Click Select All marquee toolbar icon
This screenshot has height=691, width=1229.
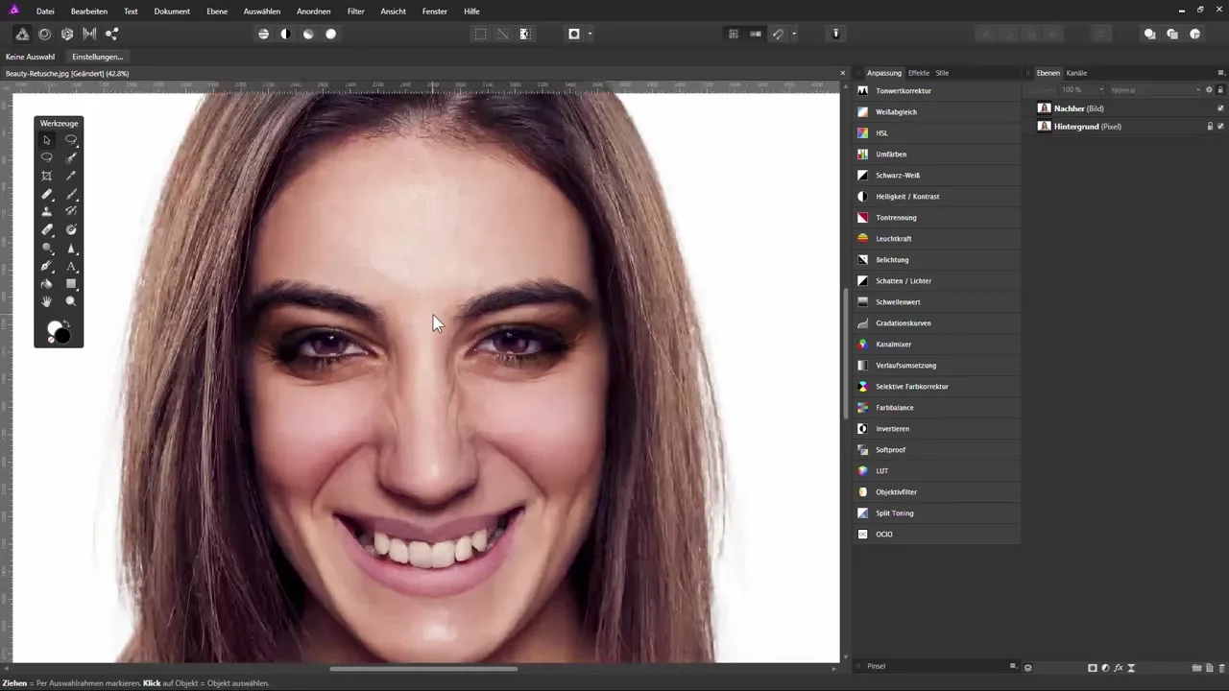480,34
